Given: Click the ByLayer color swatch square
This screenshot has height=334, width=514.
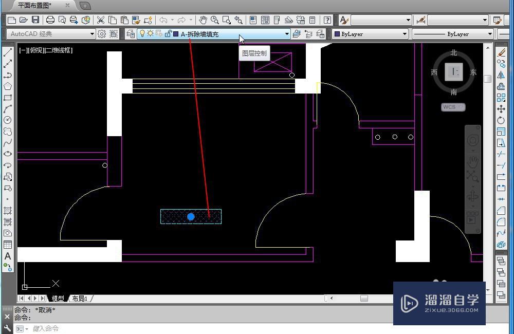Looking at the screenshot, I should tap(337, 34).
